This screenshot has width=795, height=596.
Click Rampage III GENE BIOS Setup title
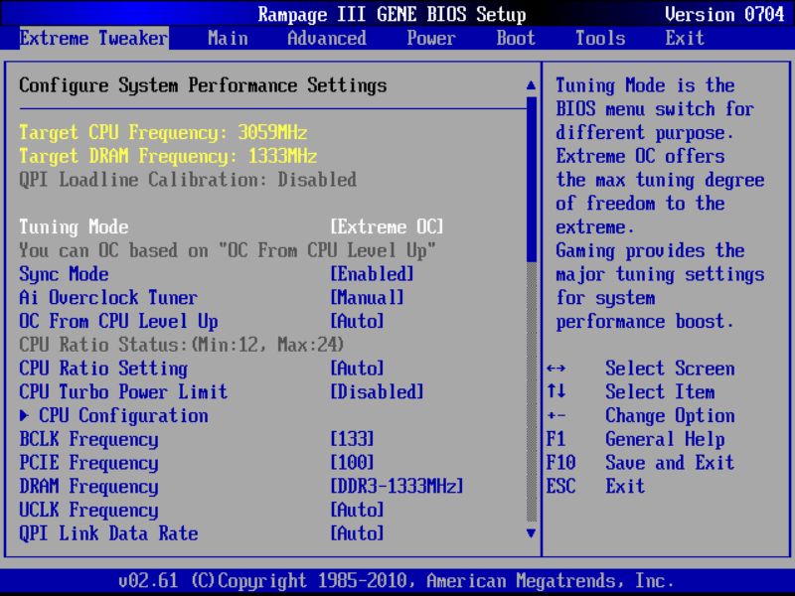coord(392,14)
